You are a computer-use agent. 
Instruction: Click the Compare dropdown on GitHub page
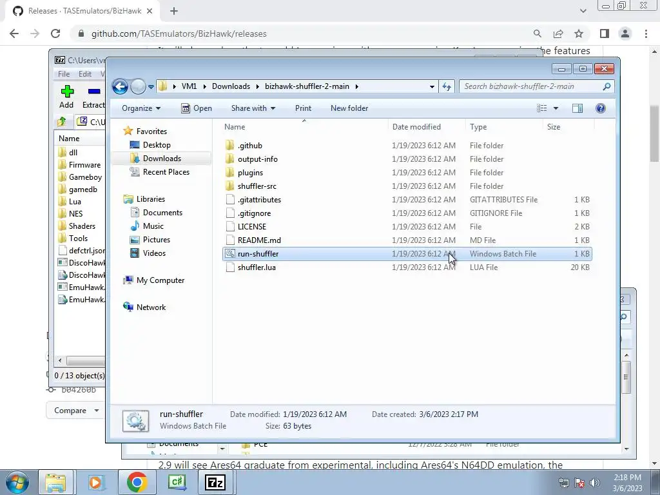[x=75, y=411]
